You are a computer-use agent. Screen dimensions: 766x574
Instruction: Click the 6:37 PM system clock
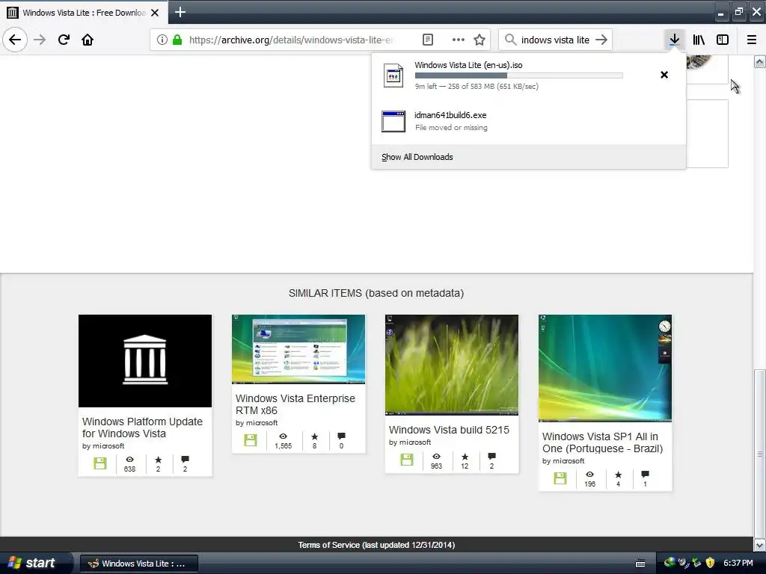tap(738, 564)
